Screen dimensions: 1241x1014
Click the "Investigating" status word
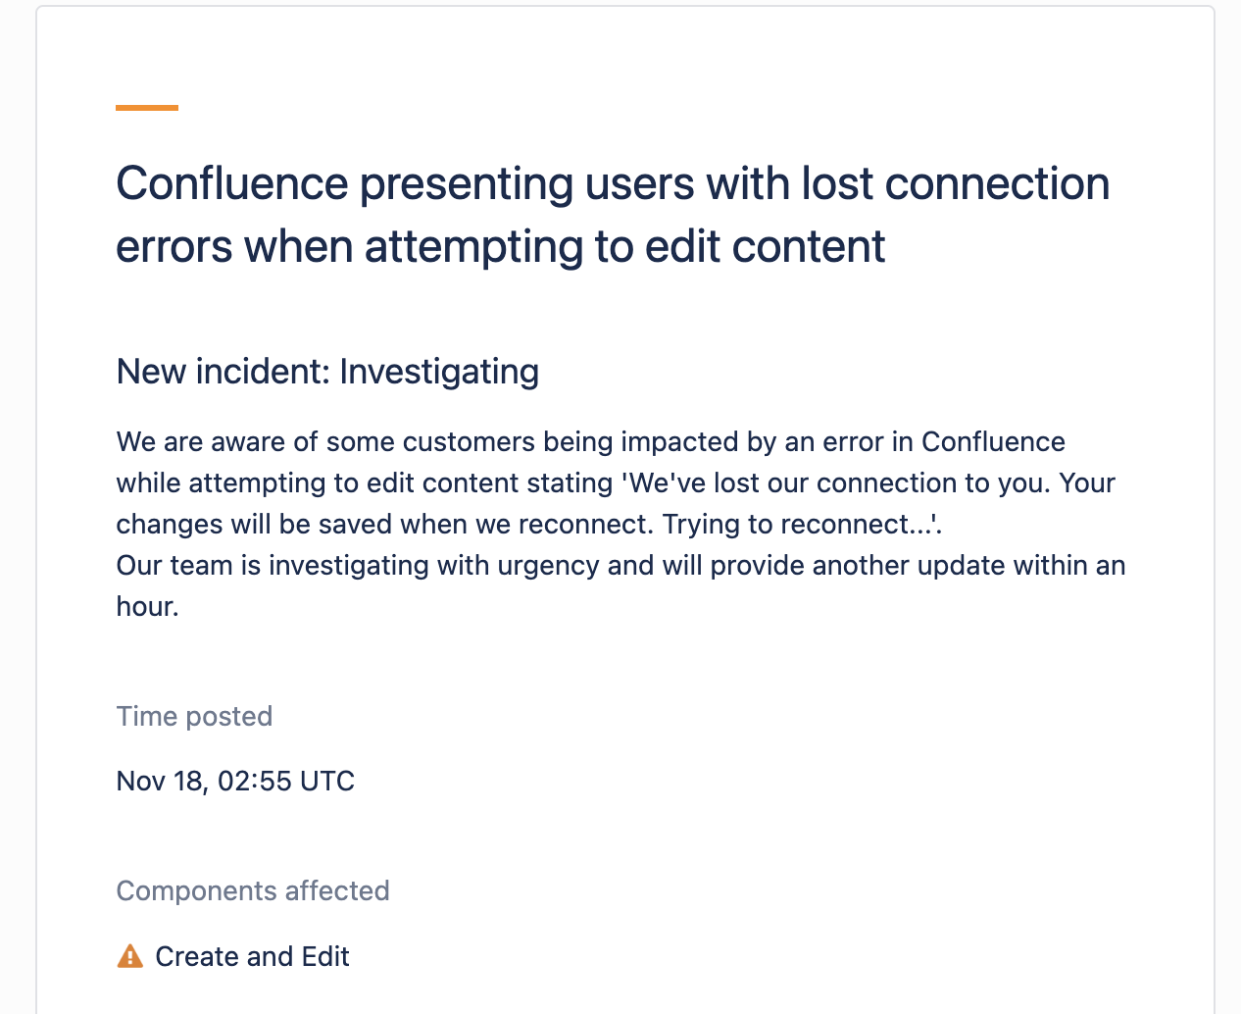(x=439, y=372)
